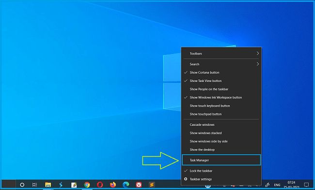The height and width of the screenshot is (190, 315).
Task: Expand the Toolbars submenu arrow
Action: [258, 54]
